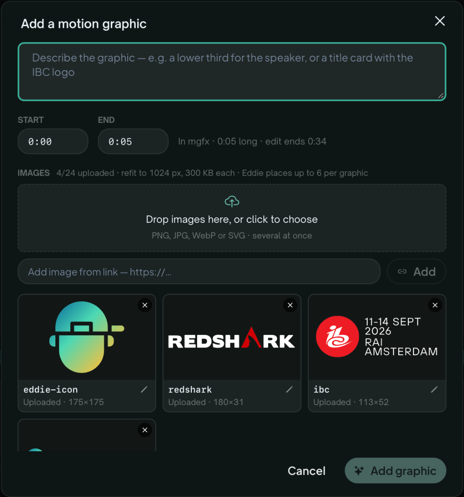Remove the eddie-icon image
The image size is (464, 497).
(145, 305)
